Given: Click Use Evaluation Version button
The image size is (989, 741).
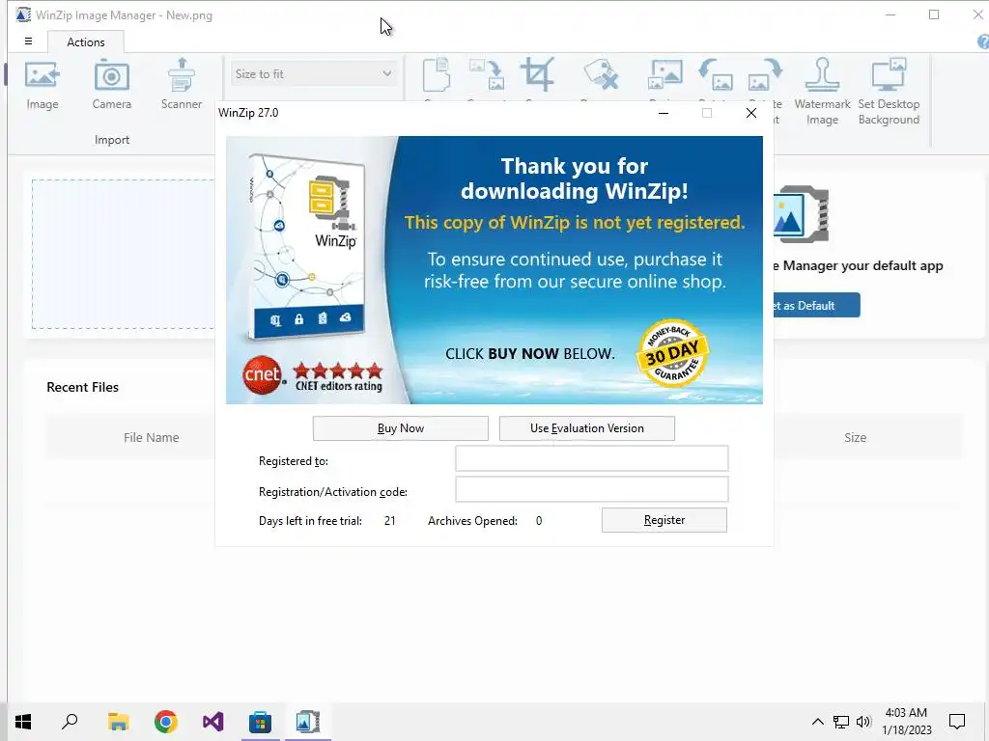Looking at the screenshot, I should 586,428.
